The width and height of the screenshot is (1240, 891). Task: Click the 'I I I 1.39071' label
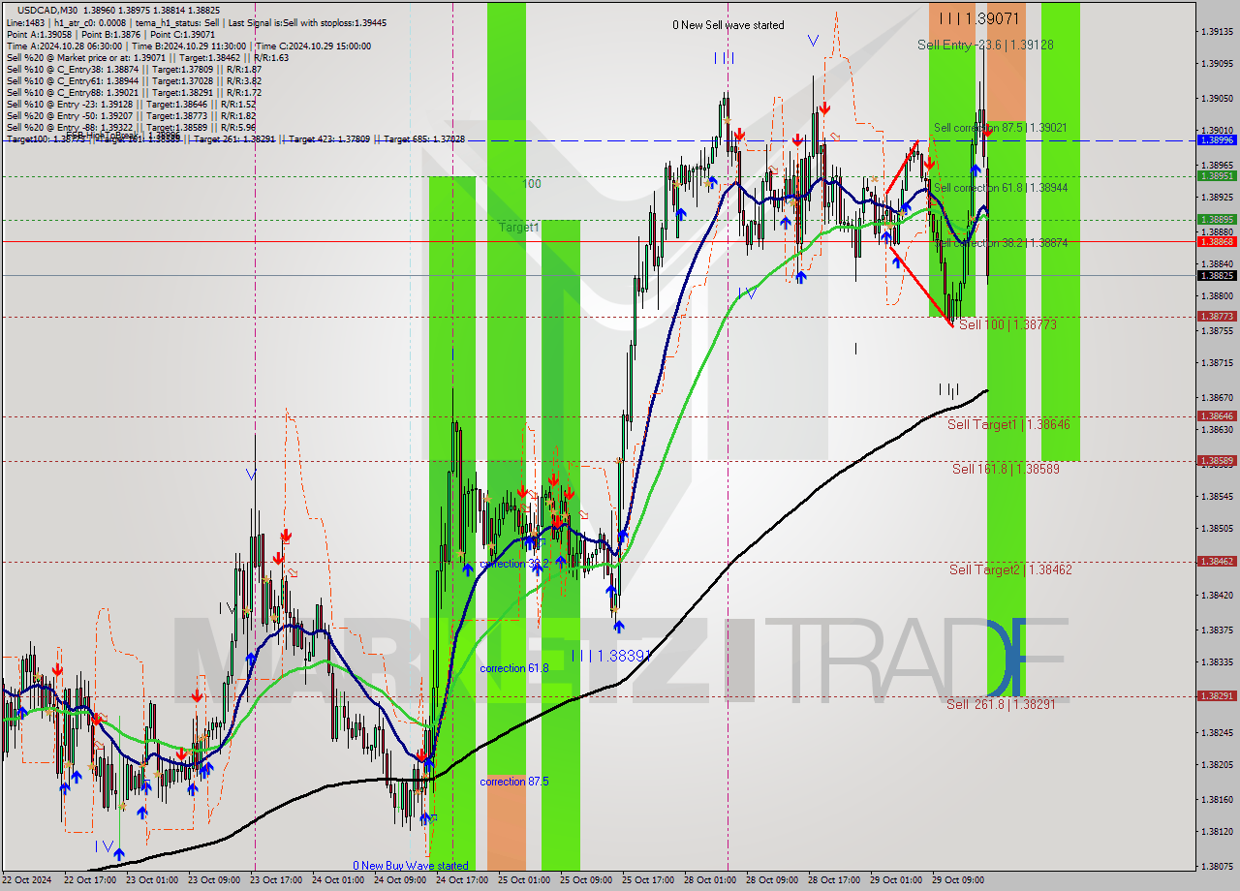click(x=978, y=18)
